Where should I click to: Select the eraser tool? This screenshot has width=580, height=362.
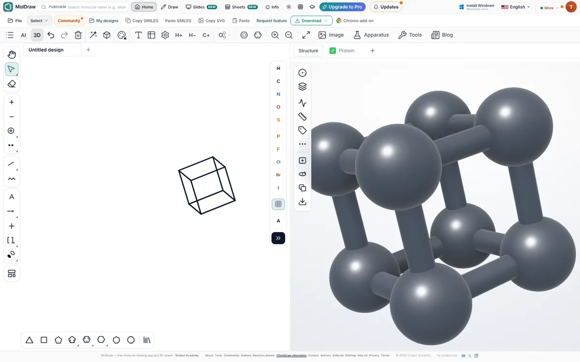tap(12, 84)
